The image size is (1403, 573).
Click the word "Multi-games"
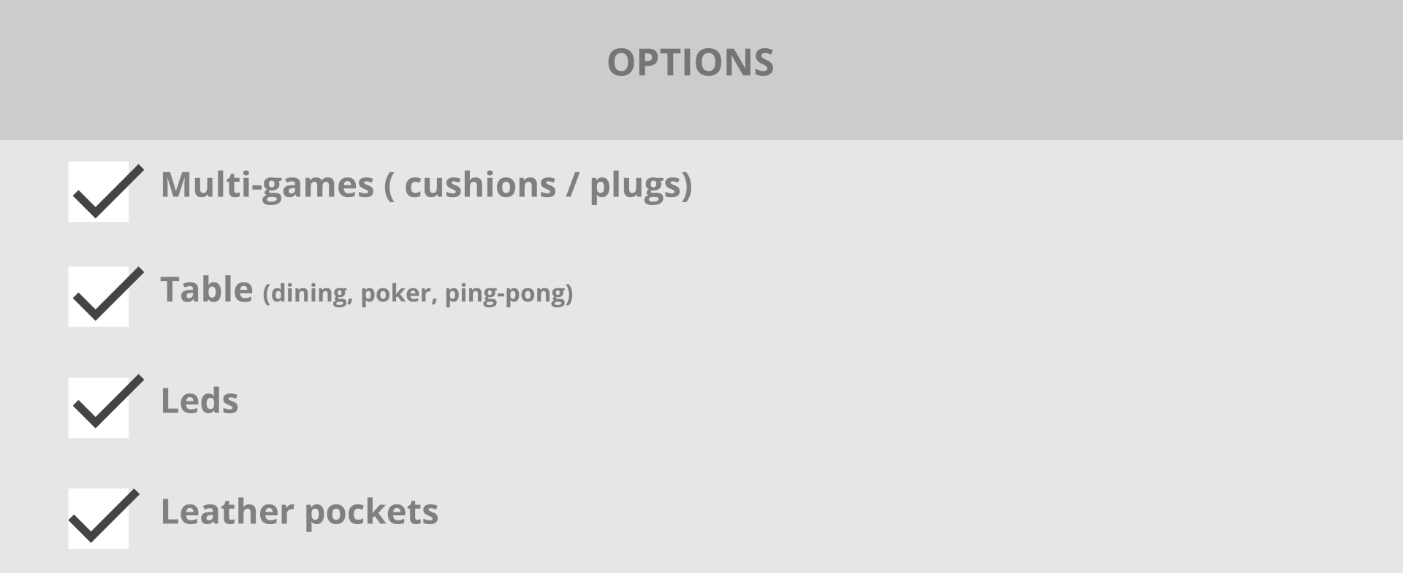267,185
